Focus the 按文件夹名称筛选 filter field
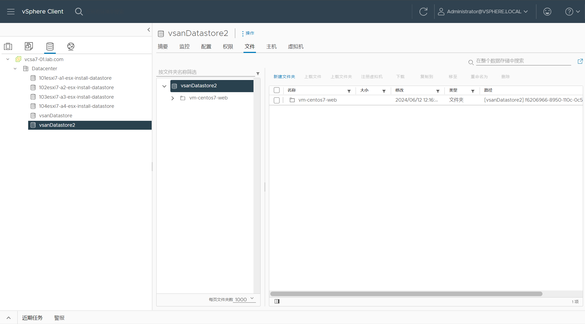Viewport: 585px width, 324px height. [x=206, y=72]
